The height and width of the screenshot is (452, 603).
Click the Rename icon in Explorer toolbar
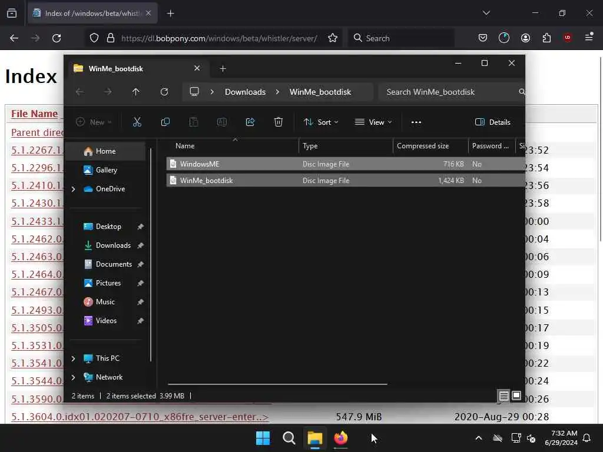coord(222,122)
